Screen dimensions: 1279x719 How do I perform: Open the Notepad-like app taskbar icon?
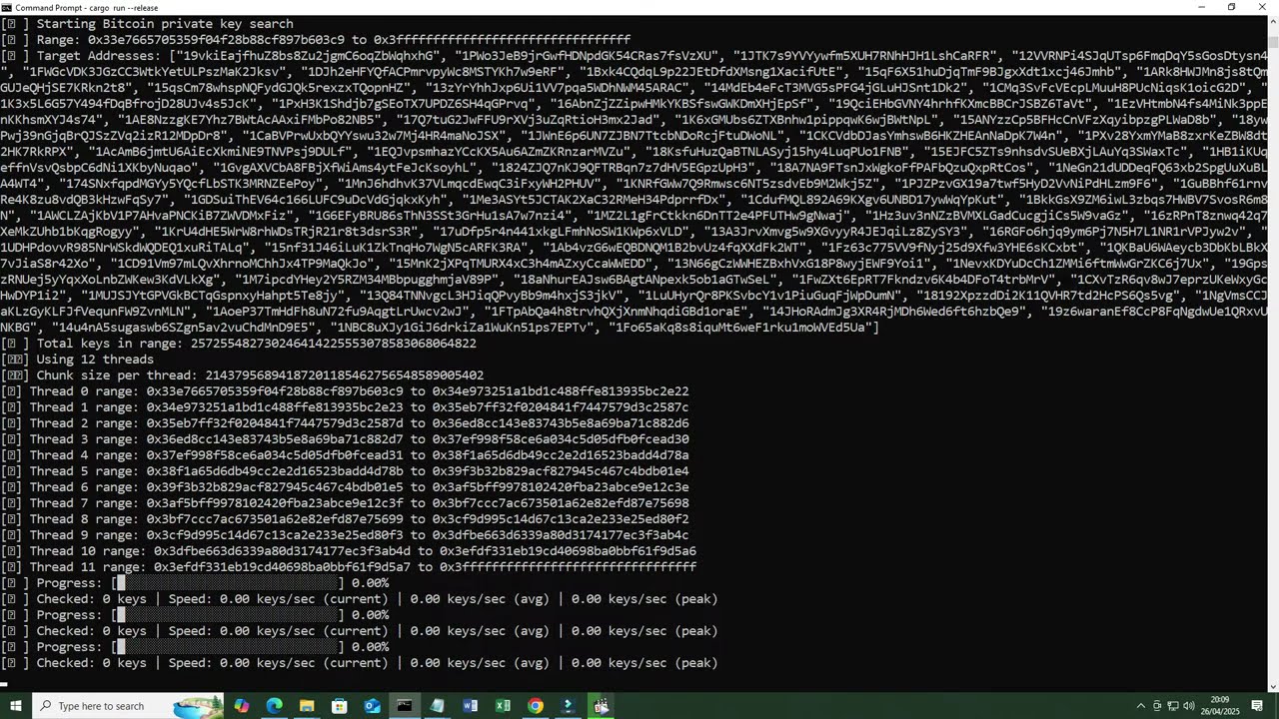point(437,706)
